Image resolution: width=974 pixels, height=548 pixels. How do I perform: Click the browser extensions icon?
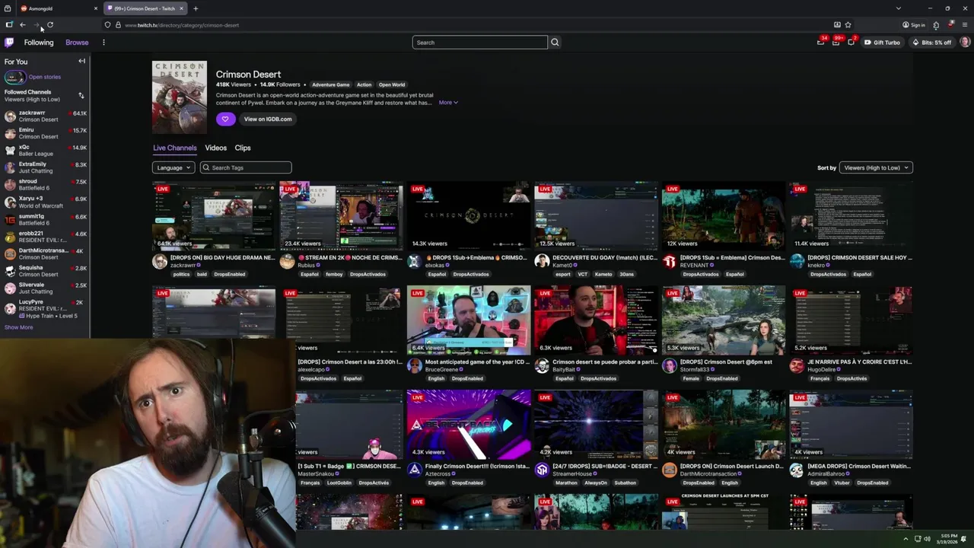click(x=936, y=25)
